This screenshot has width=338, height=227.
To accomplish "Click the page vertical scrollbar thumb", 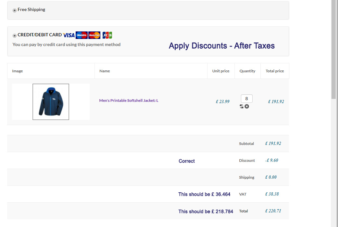I will point(334,49).
